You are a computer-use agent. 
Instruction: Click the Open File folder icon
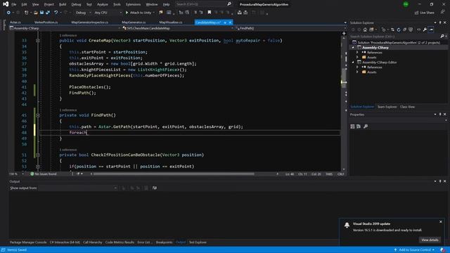[36, 13]
